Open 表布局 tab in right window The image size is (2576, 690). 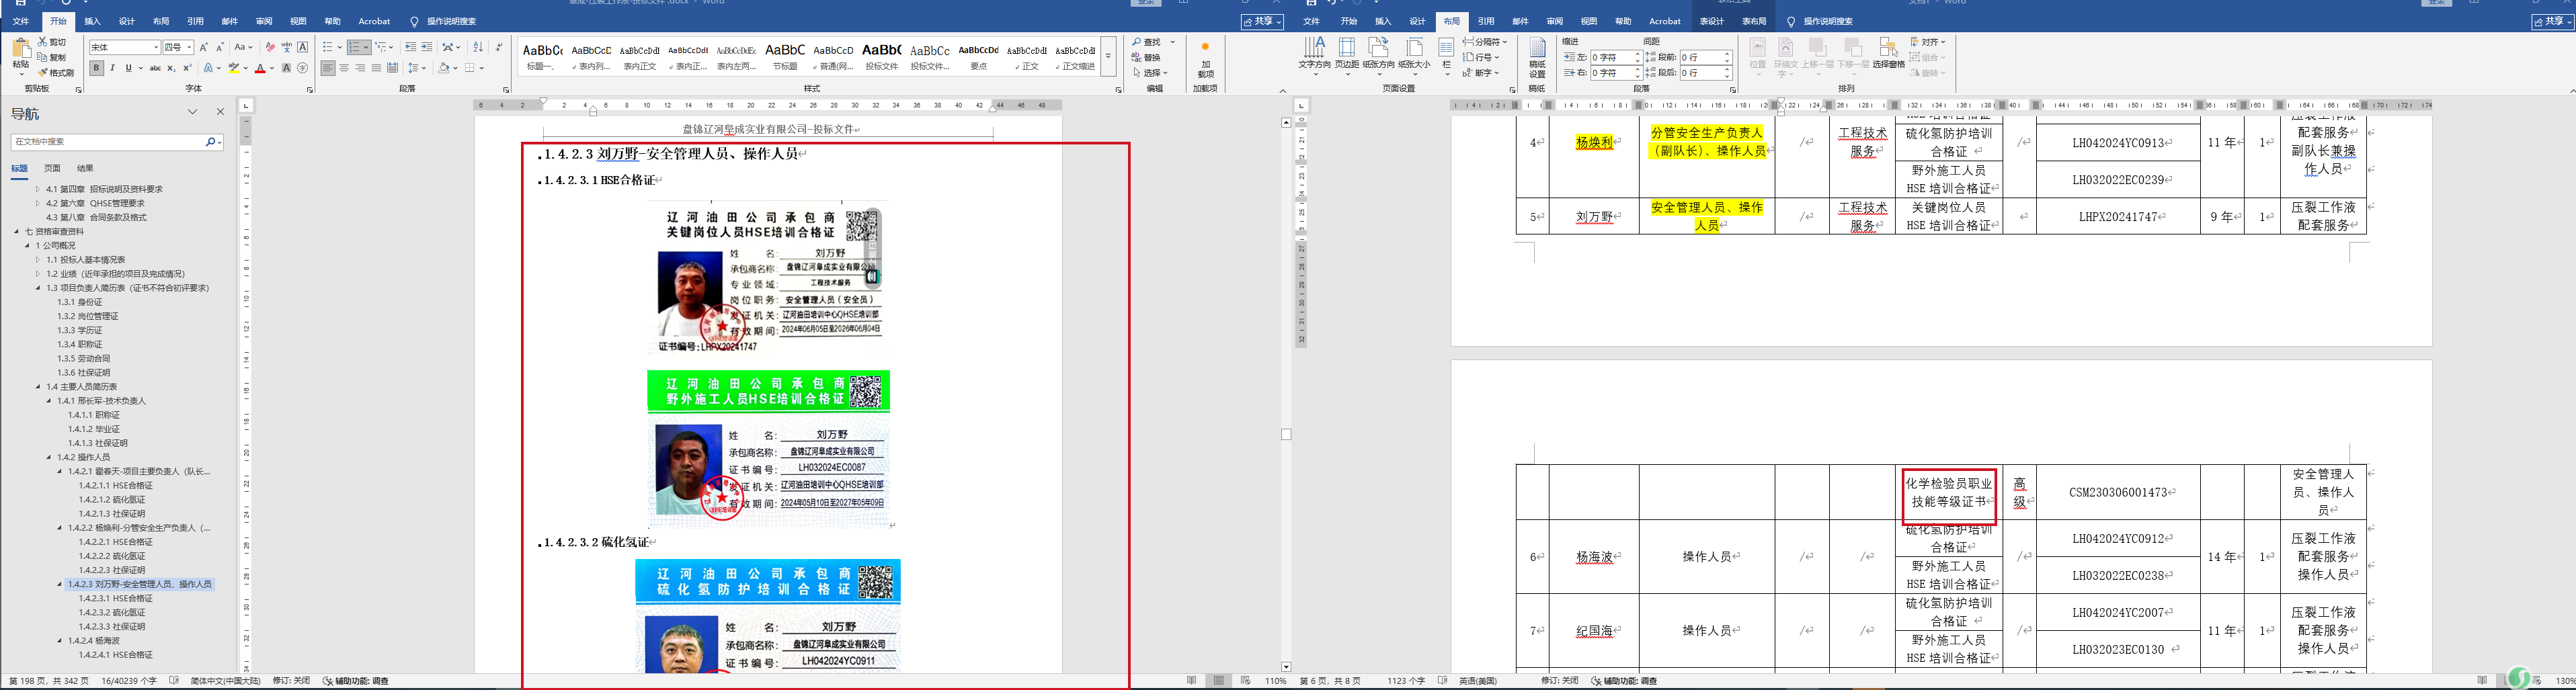pyautogui.click(x=1754, y=21)
